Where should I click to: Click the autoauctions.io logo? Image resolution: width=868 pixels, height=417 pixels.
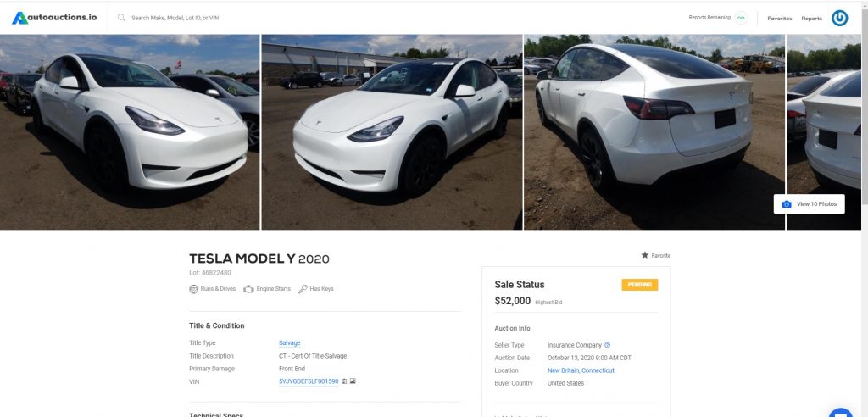pos(54,18)
